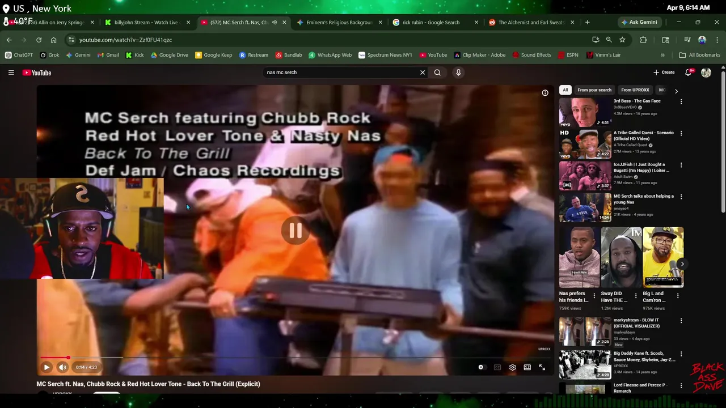Click the large pause overlay on video

tap(296, 230)
